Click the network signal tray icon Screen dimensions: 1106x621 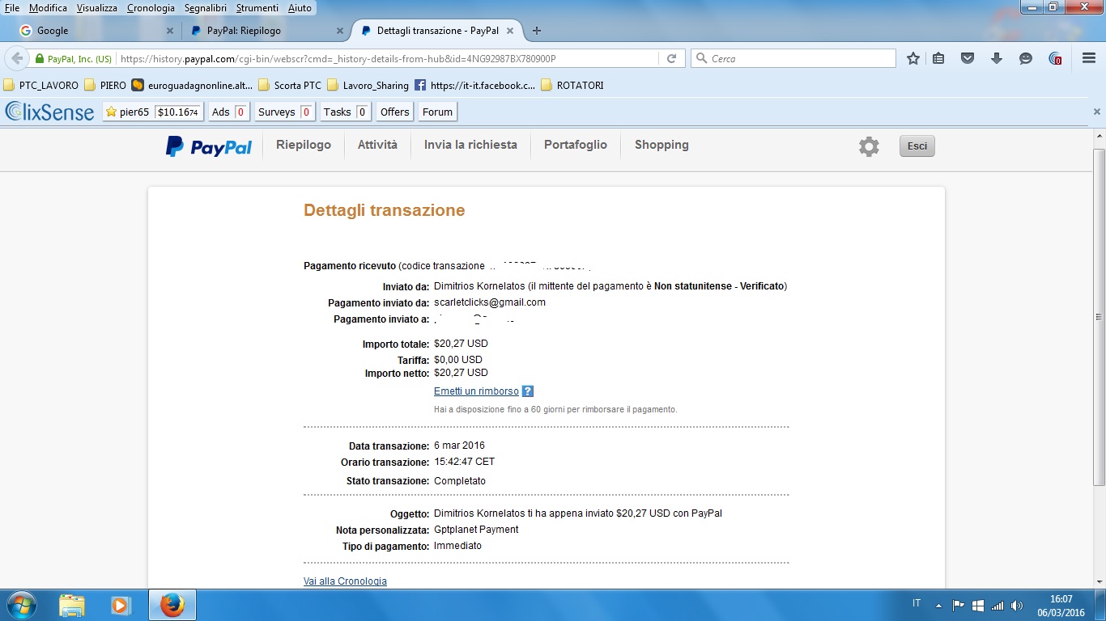tap(998, 605)
